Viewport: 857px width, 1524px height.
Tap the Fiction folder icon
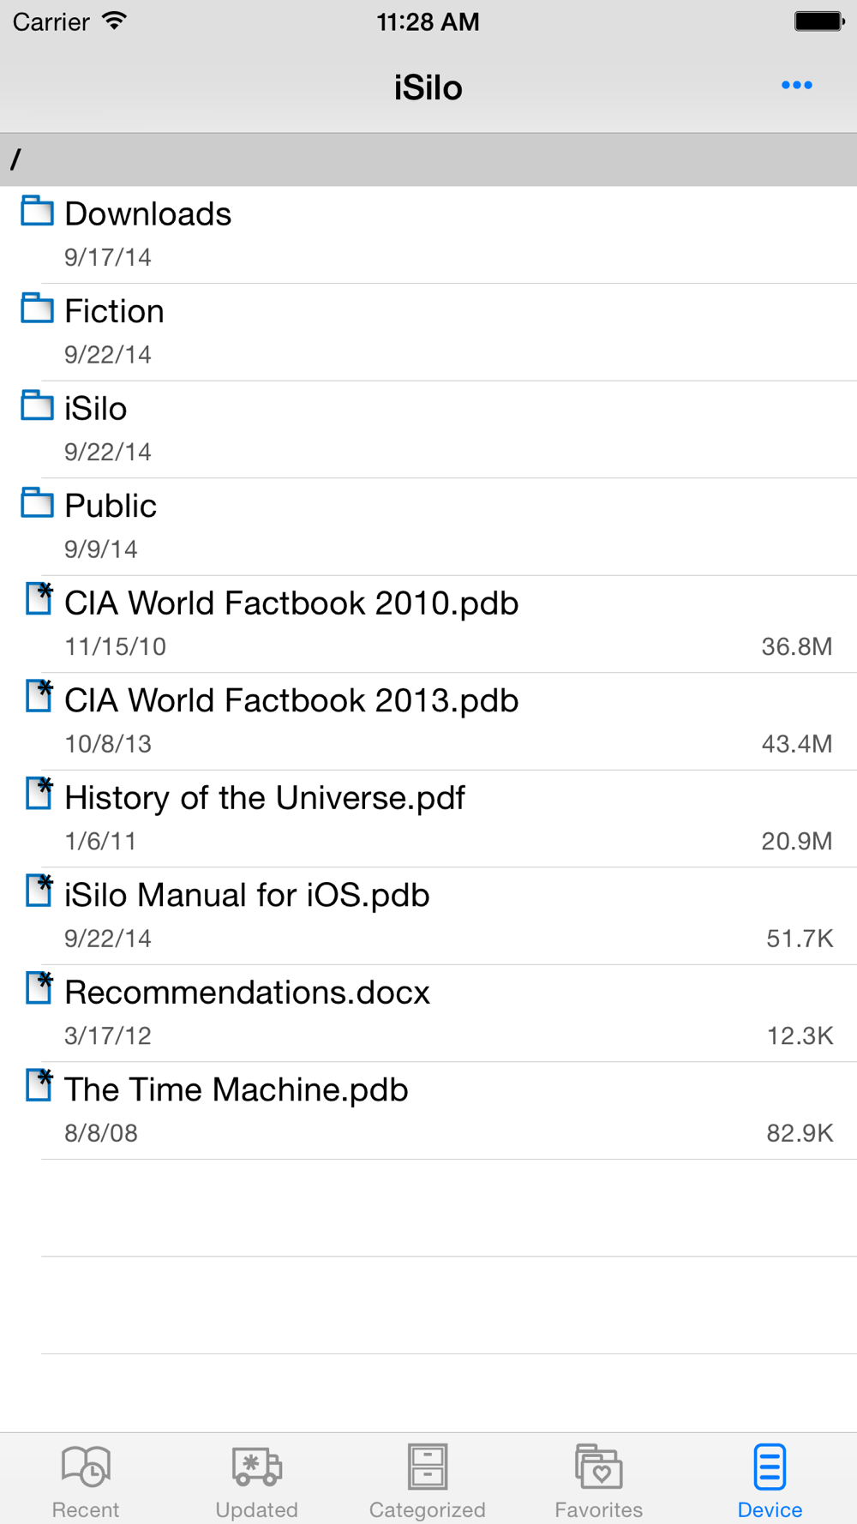[x=37, y=309]
